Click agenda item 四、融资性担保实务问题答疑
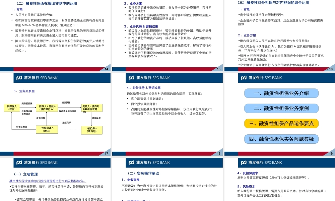The width and height of the screenshot is (335, 201). pyautogui.click(x=281, y=139)
